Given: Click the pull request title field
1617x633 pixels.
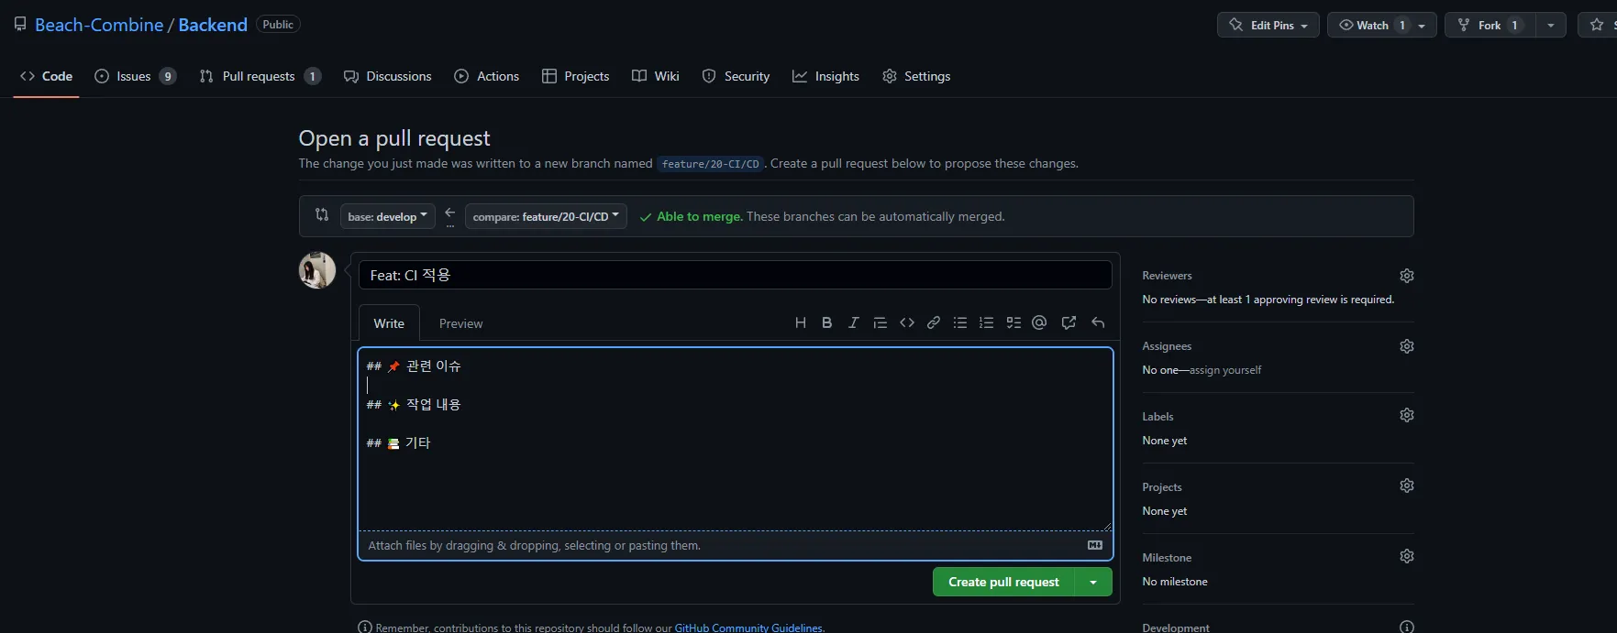Looking at the screenshot, I should pyautogui.click(x=736, y=275).
